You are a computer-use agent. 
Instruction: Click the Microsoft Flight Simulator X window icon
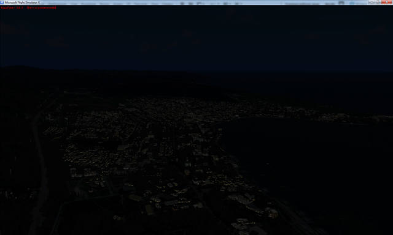tap(2, 2)
